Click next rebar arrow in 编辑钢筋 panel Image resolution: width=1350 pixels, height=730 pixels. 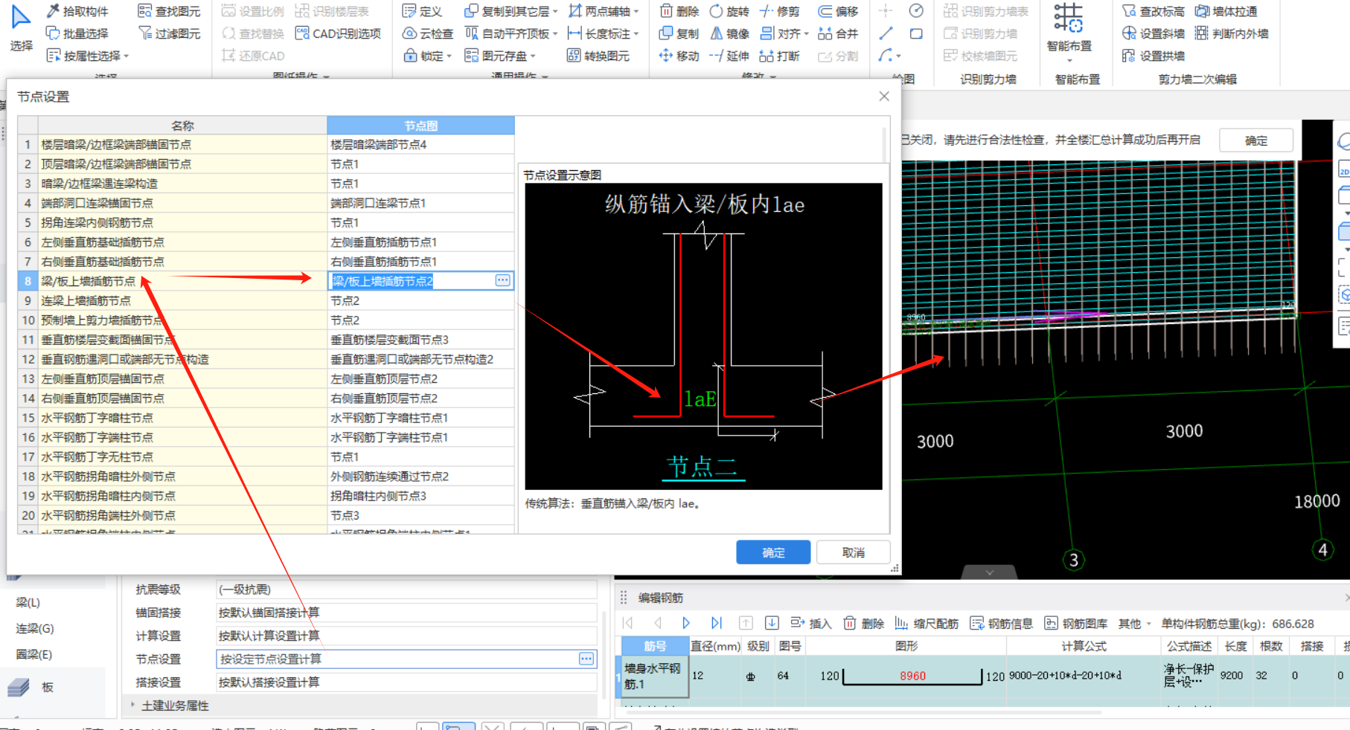point(686,623)
